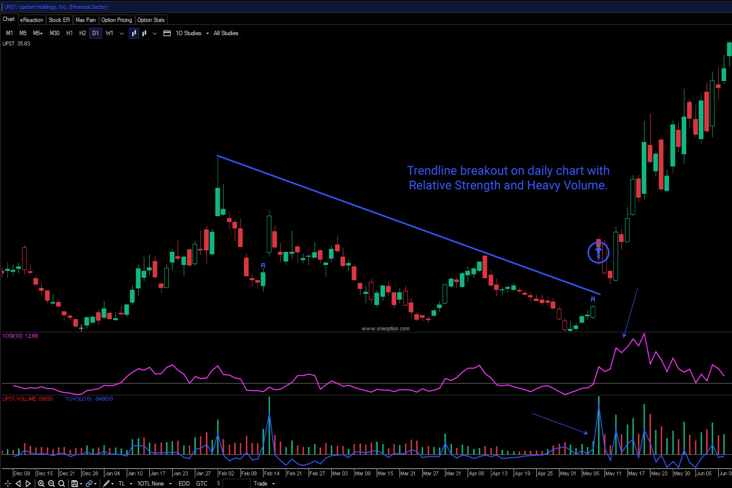
Task: Click the All Studies button
Action: [x=226, y=33]
